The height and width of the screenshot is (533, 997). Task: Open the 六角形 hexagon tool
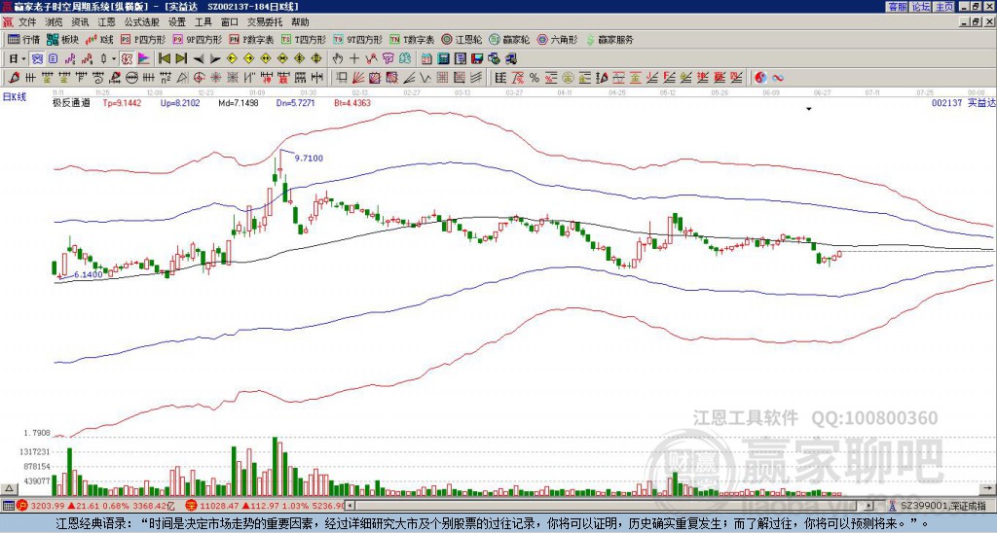[557, 39]
